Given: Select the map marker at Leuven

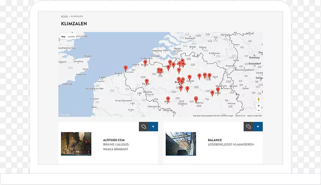Looking at the screenshot, I should click(189, 78).
